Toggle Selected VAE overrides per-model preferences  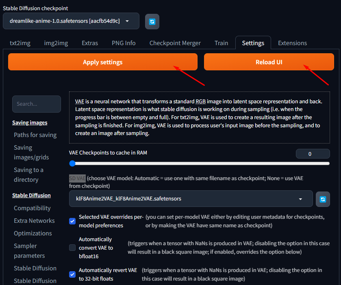[x=72, y=221]
